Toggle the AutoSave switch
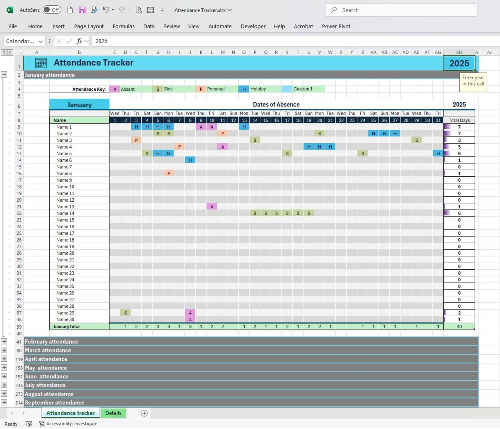 pos(52,10)
